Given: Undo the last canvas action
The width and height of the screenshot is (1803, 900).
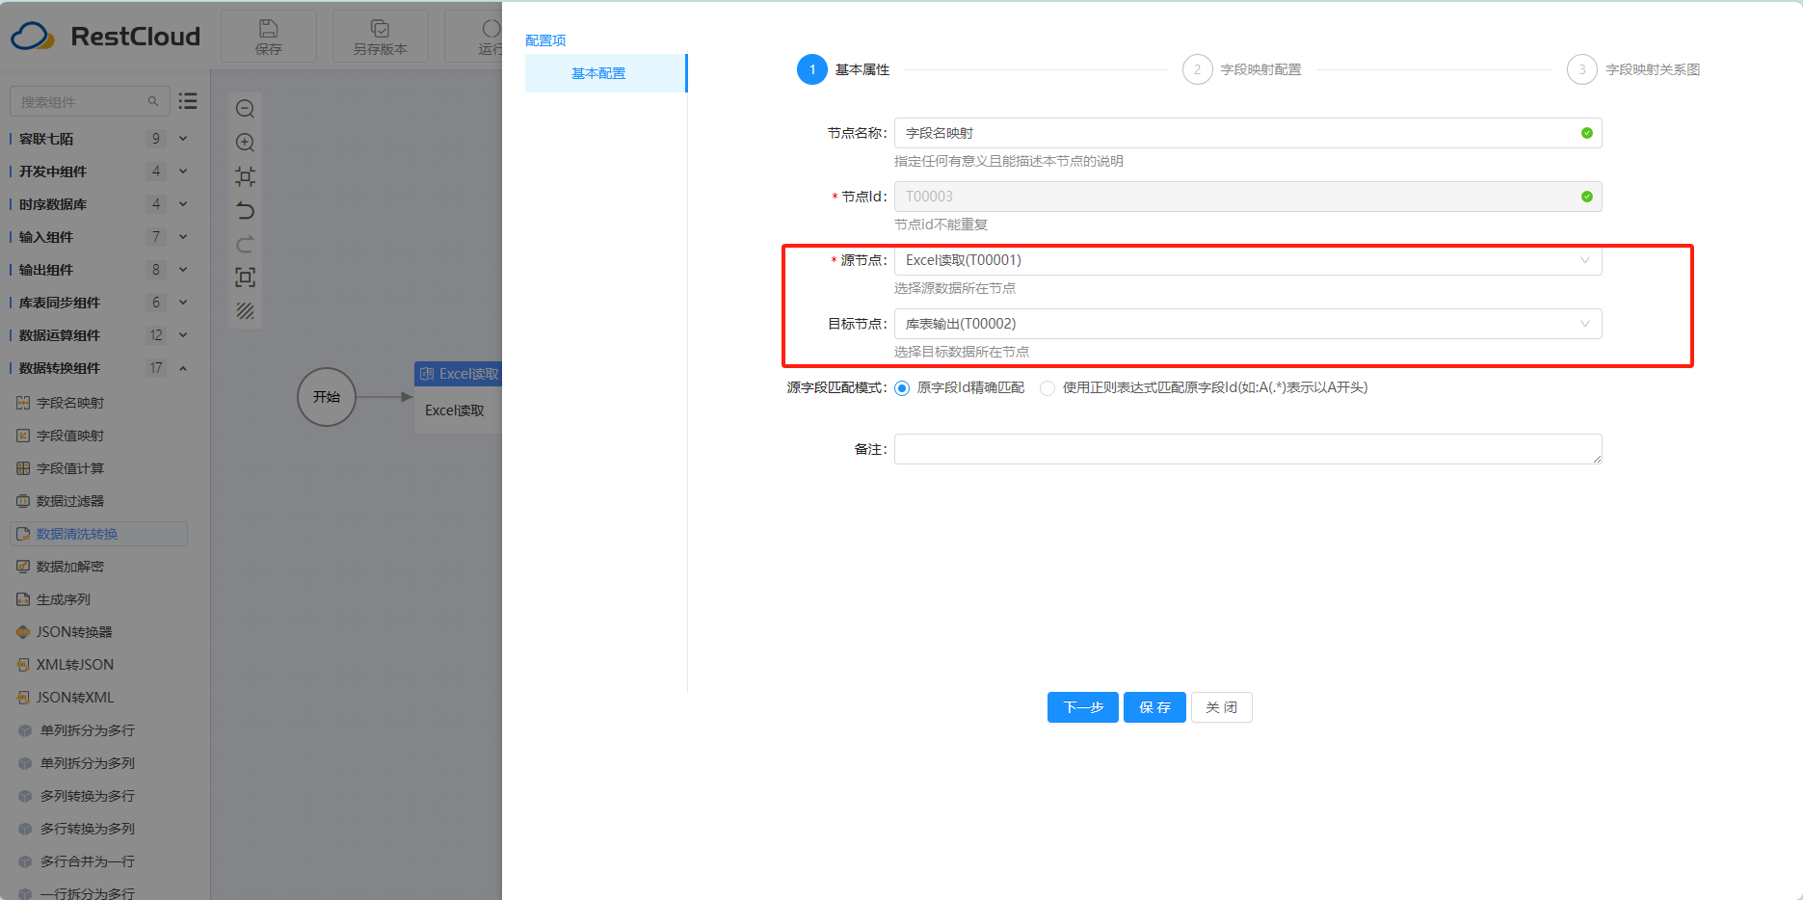Looking at the screenshot, I should click(246, 210).
